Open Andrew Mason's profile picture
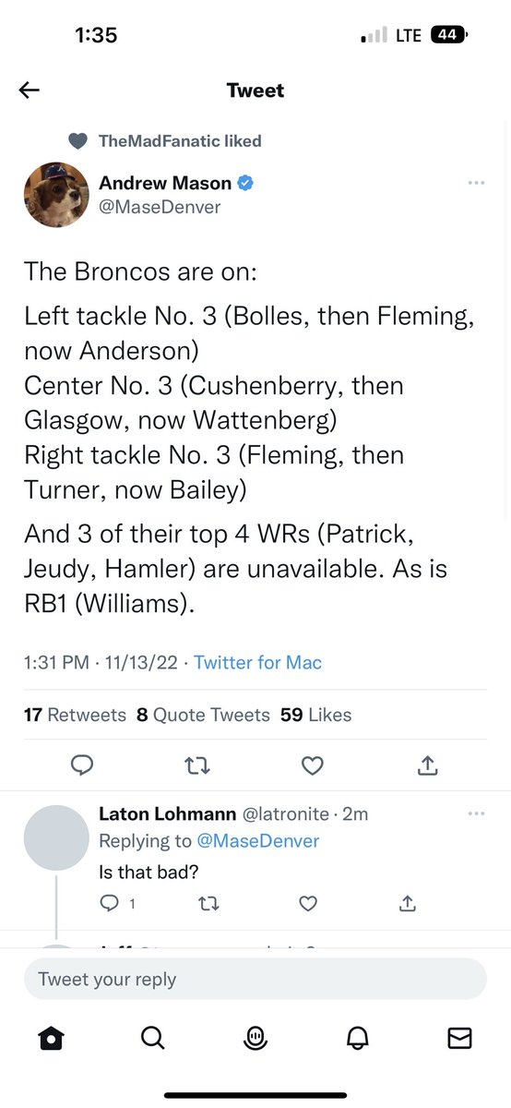 (56, 195)
